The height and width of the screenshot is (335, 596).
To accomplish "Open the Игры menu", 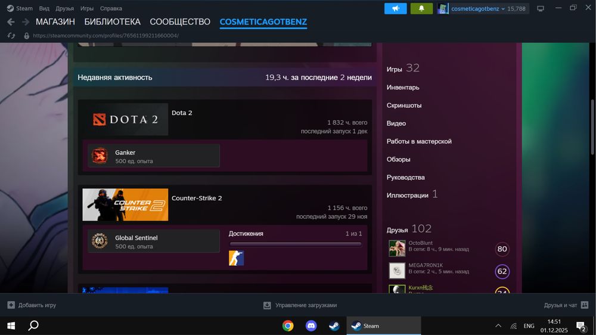I will pos(87,8).
